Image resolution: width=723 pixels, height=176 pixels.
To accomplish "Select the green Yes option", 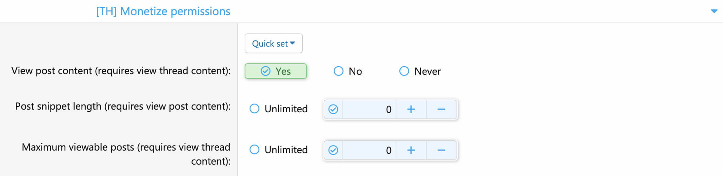I will click(276, 71).
